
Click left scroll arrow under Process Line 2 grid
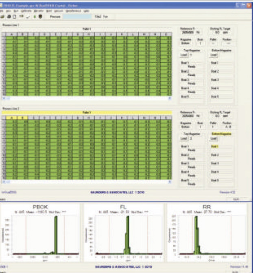4,182
